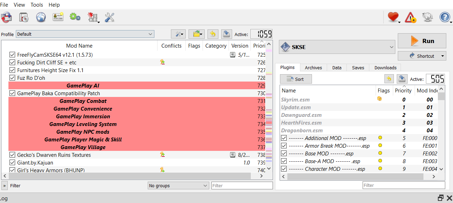
Task: Click the Update globe icon
Action: point(427,17)
